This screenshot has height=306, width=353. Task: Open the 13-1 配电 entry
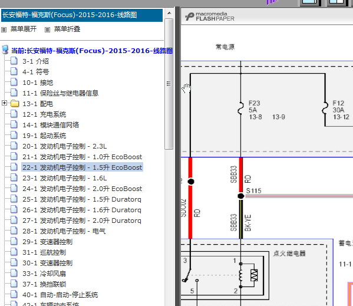pyautogui.click(x=38, y=104)
